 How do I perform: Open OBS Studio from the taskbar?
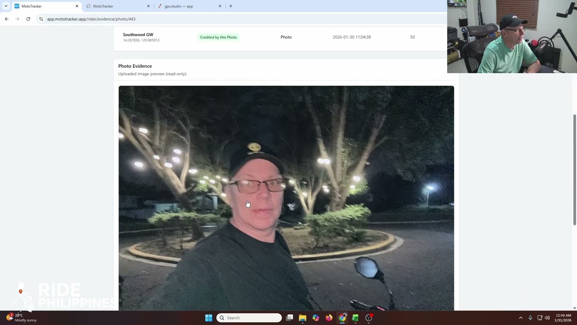click(x=369, y=318)
